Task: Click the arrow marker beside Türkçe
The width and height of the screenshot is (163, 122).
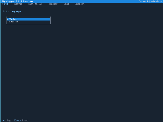Action: [x=7, y=19]
